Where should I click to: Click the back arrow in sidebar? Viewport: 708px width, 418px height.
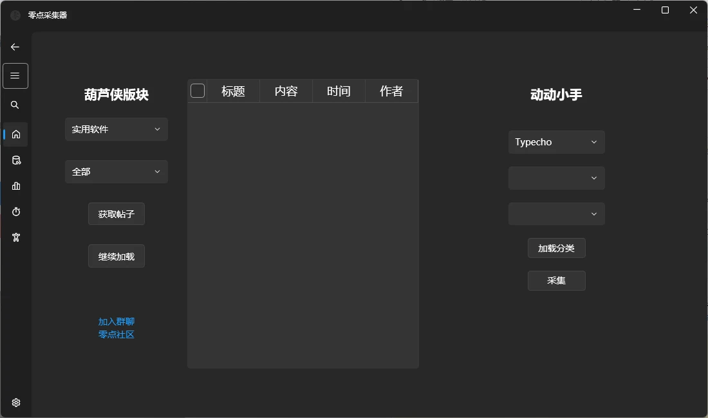coord(15,47)
